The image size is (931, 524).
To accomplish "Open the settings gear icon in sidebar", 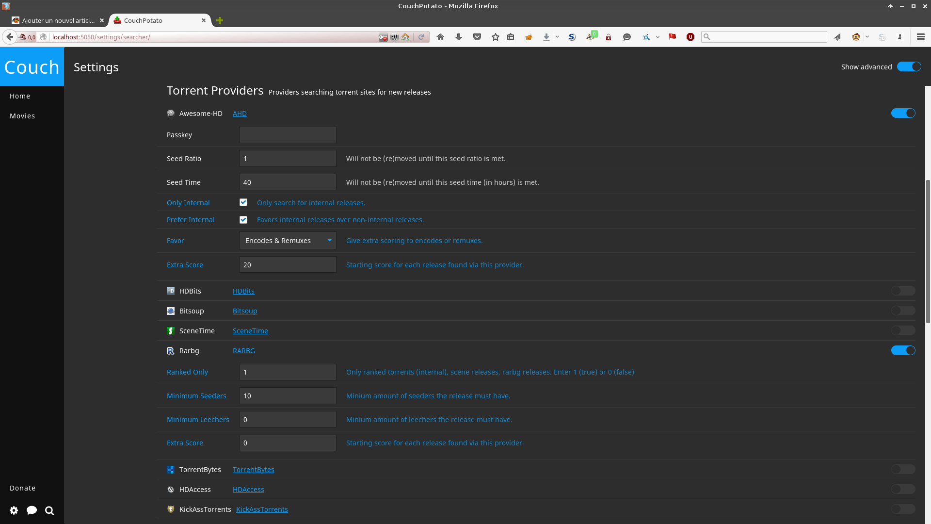I will coord(14,510).
